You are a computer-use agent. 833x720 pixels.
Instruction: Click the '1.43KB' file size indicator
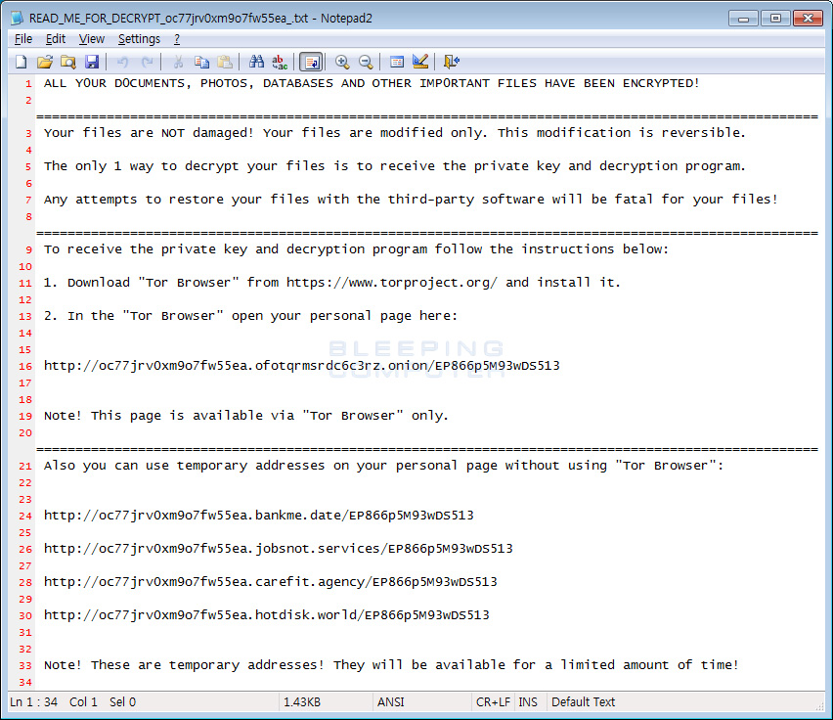pos(302,702)
